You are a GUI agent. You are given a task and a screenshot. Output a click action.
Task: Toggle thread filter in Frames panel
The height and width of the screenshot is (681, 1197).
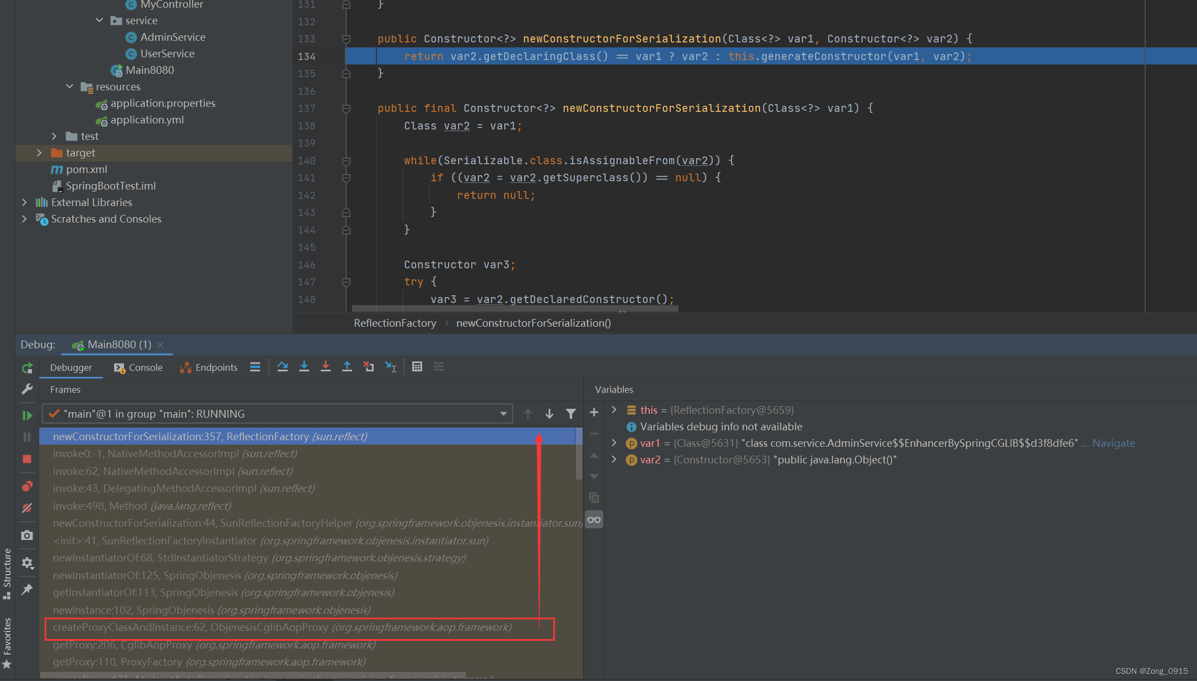(x=573, y=413)
